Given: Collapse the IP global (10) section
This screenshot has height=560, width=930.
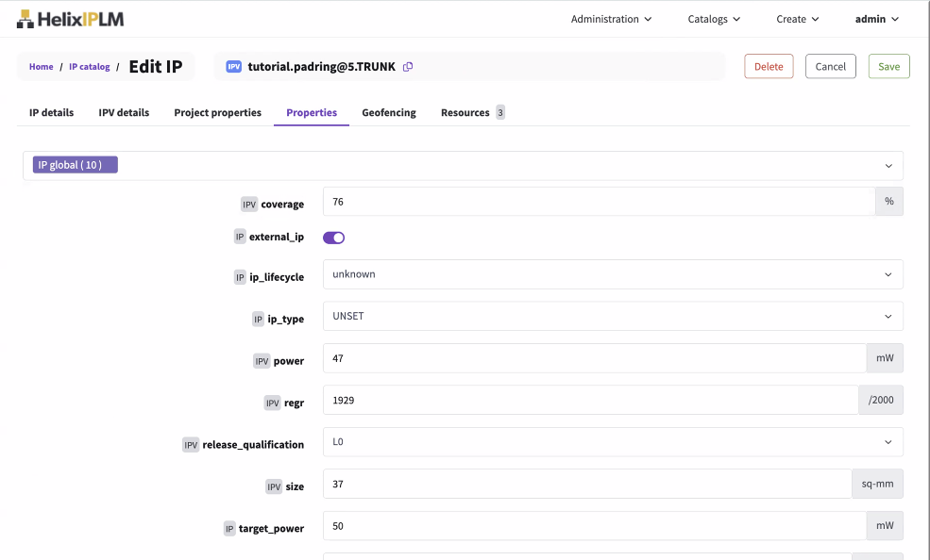Looking at the screenshot, I should 888,166.
